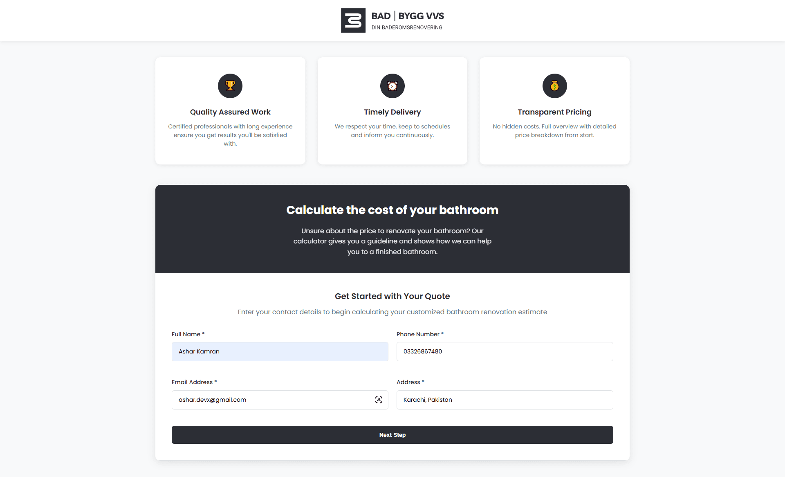785x477 pixels.
Task: Click the 'Get Started with Your Quote' heading
Action: pyautogui.click(x=392, y=296)
